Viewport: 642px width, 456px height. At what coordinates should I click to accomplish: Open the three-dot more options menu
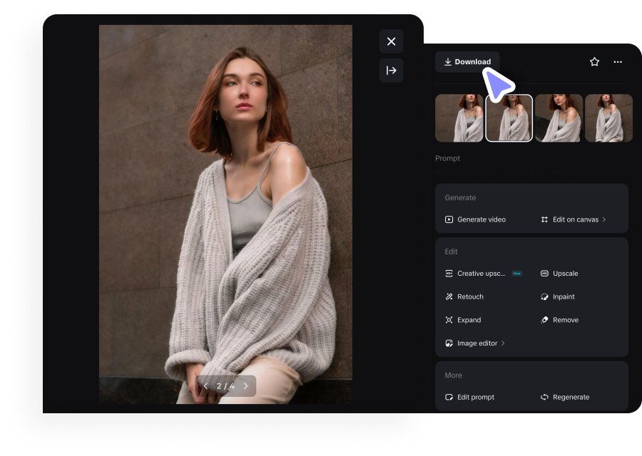click(618, 62)
